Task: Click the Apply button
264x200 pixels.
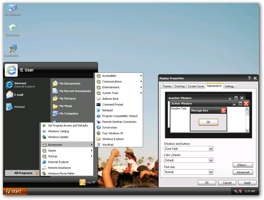Action: coord(247,183)
